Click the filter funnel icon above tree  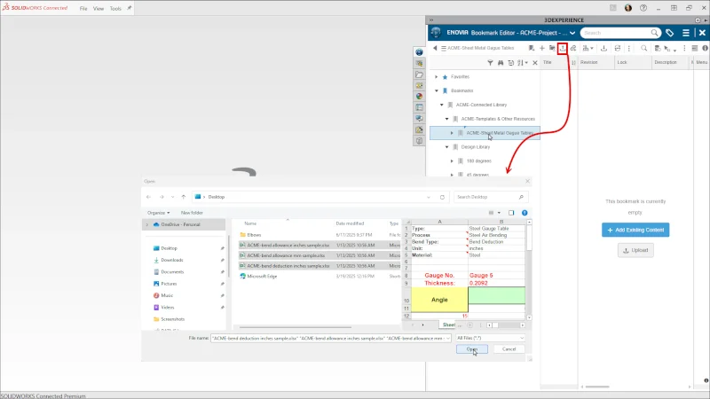490,63
